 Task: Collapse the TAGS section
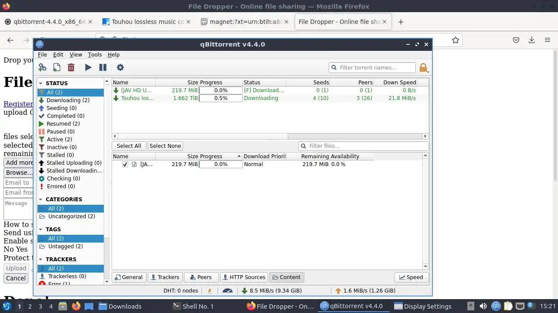pyautogui.click(x=41, y=230)
